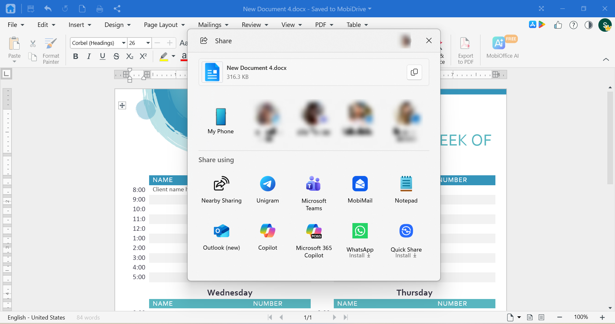Open the View menu
The width and height of the screenshot is (615, 324).
point(291,25)
